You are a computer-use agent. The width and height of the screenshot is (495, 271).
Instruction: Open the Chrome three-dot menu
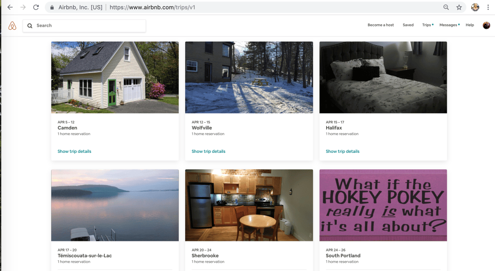(488, 7)
